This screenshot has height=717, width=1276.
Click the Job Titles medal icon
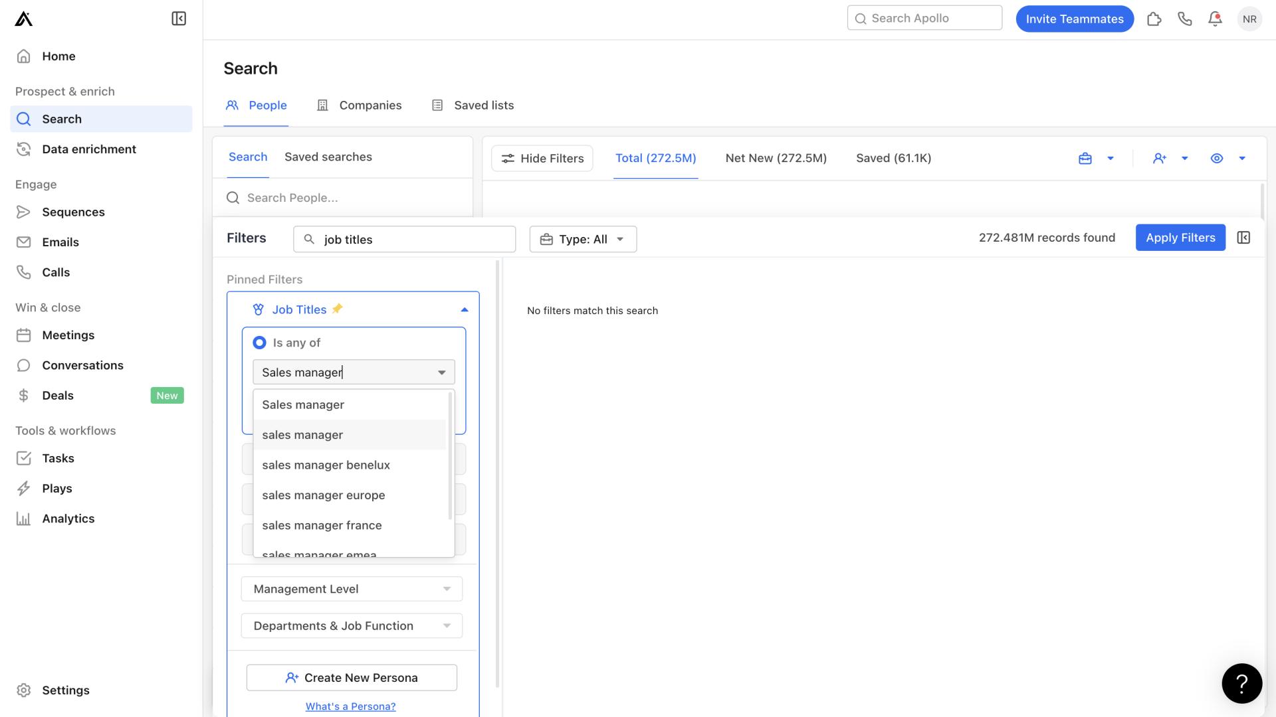pos(259,309)
